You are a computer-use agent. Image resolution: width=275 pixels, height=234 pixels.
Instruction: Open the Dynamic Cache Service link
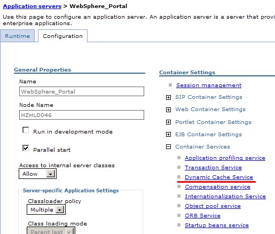[219, 177]
